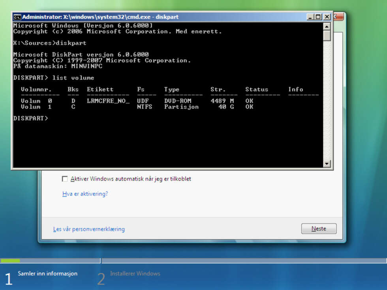Viewport: 387px width, 290px height.
Task: Open the cmd.exe system menu icon
Action: [17, 17]
